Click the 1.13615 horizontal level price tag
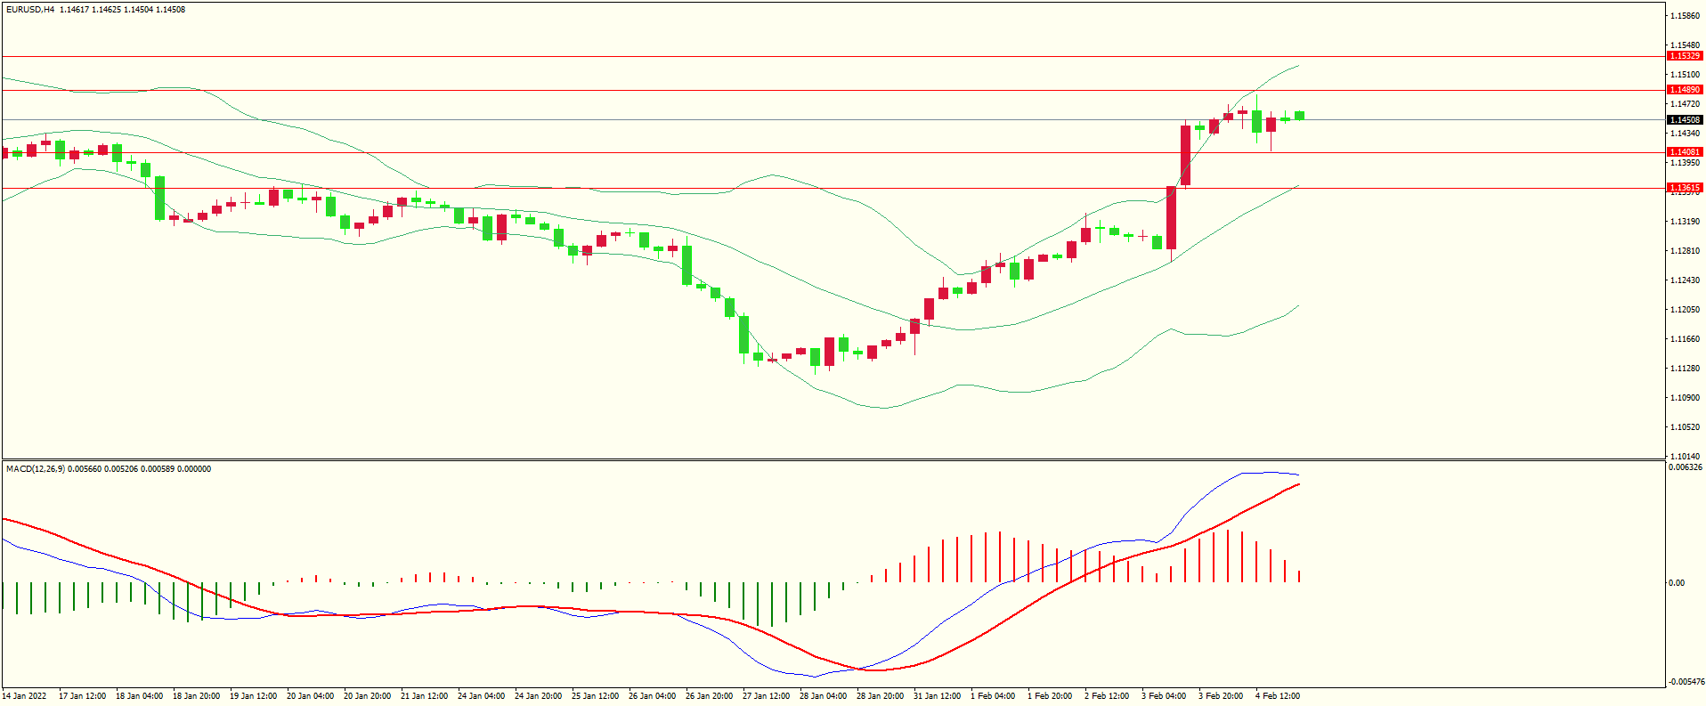 [x=1684, y=188]
